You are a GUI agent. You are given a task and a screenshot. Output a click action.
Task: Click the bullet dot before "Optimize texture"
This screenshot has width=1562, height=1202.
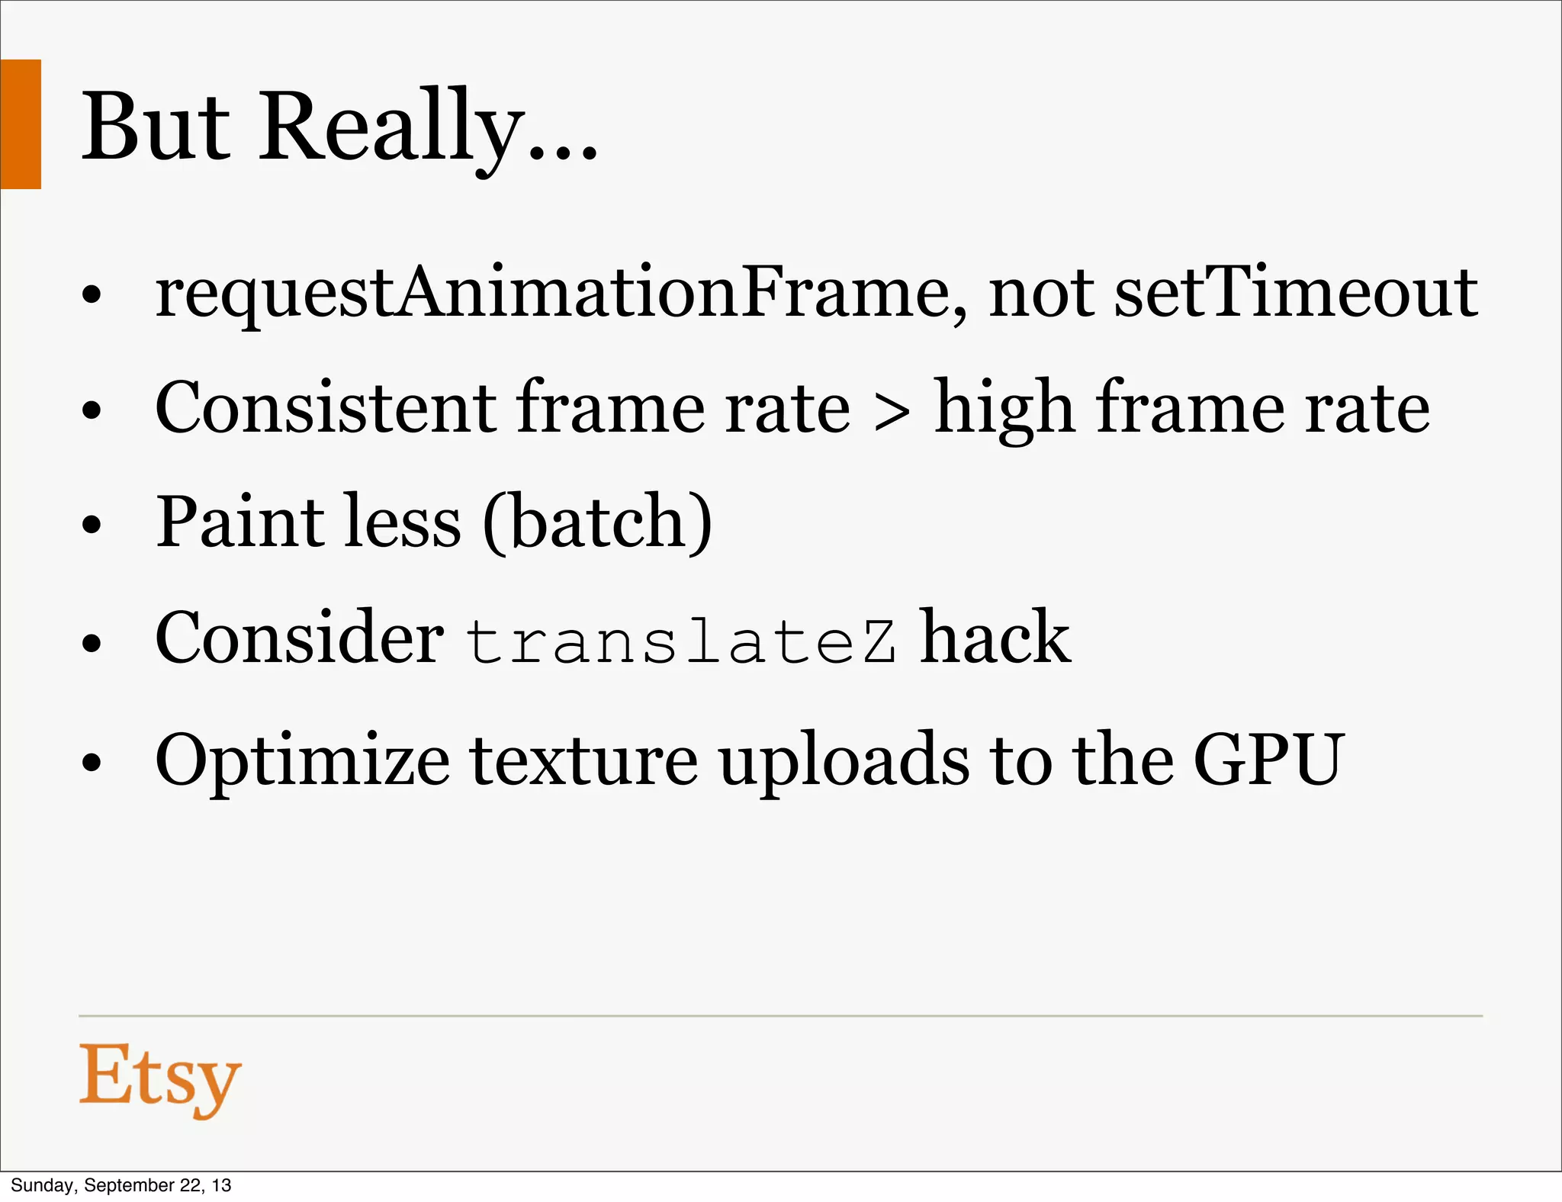92,763
